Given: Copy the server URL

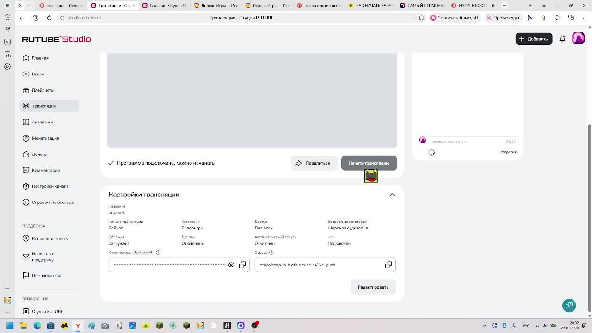Looking at the screenshot, I should coord(388,265).
